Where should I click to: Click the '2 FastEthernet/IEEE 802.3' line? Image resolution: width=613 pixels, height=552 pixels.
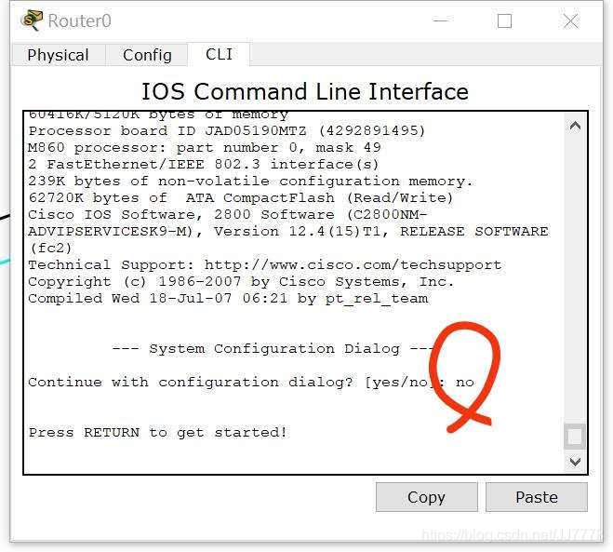click(204, 165)
